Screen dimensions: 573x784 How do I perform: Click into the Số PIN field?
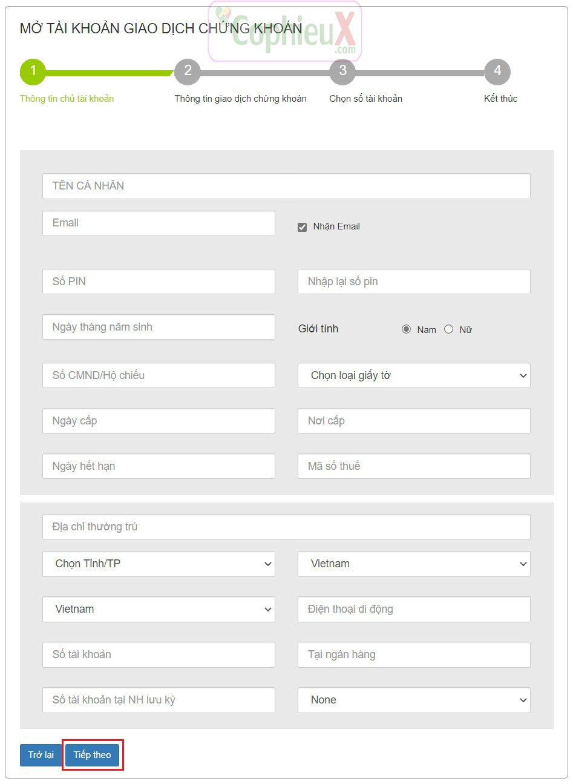click(x=159, y=282)
